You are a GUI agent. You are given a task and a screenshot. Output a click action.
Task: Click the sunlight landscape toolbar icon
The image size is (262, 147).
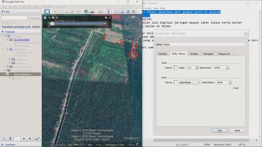[x=92, y=11]
